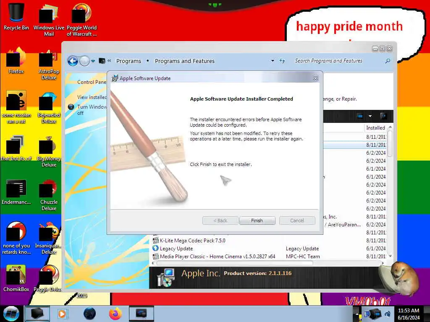Click the change view icon in toolbar
430x322 pixels.
click(x=360, y=116)
